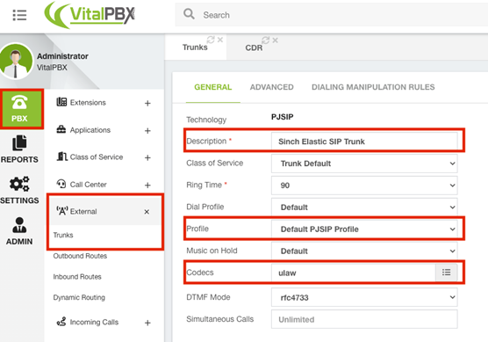Collapse the External menu section

click(147, 212)
